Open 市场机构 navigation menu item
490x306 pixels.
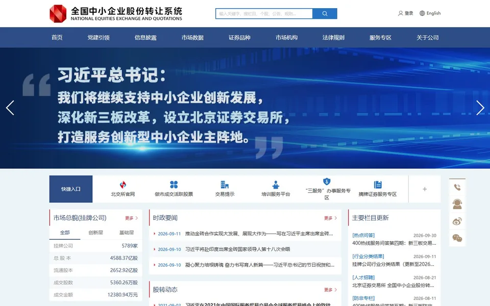[x=286, y=37]
